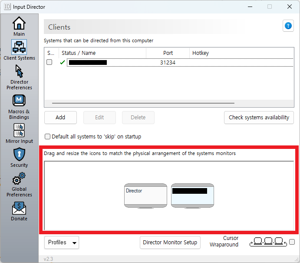Close the Input Director window
The height and width of the screenshot is (263, 300).
(290, 7)
